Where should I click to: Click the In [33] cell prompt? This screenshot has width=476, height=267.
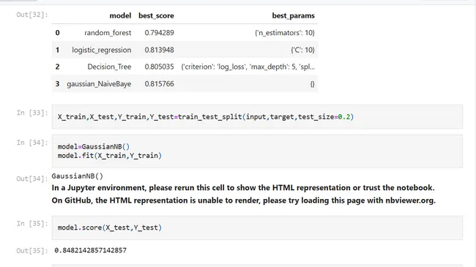coord(32,113)
